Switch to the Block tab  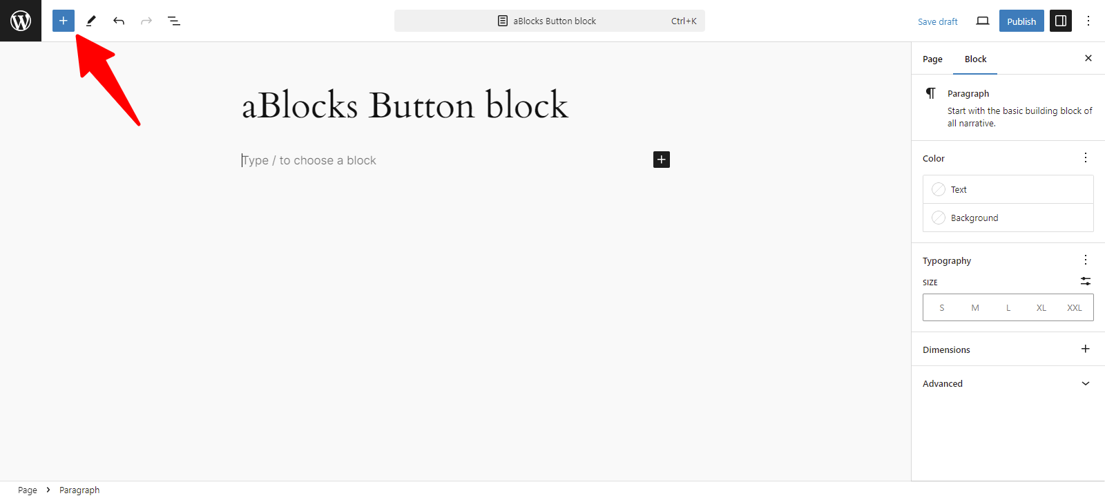click(975, 59)
